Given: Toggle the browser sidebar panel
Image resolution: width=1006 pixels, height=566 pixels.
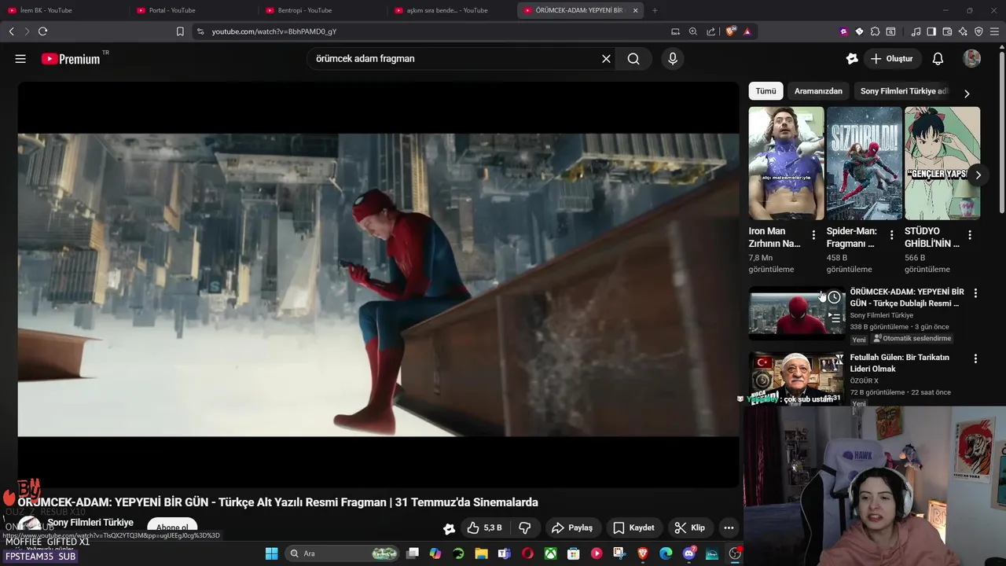Looking at the screenshot, I should pyautogui.click(x=931, y=31).
